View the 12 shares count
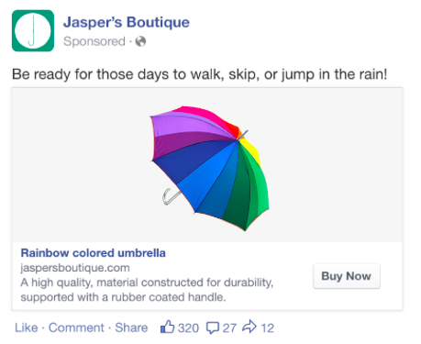This screenshot has width=421, height=344. tap(267, 328)
